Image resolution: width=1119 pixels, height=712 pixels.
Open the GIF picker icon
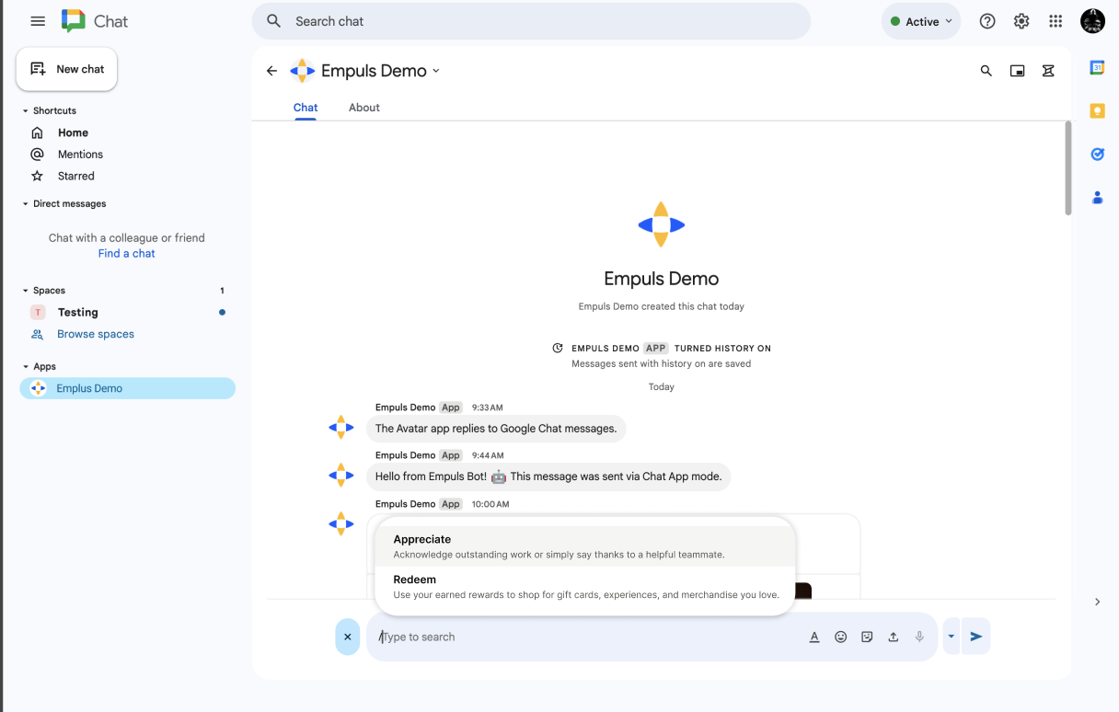[x=867, y=637]
